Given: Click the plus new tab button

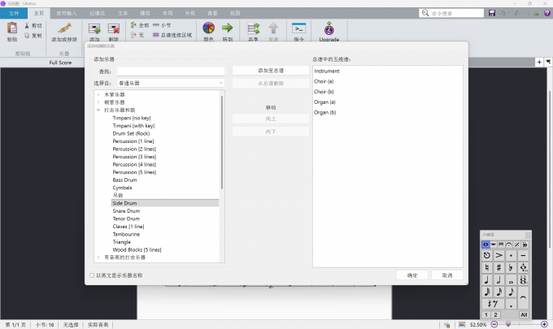Looking at the screenshot, I should (539, 62).
